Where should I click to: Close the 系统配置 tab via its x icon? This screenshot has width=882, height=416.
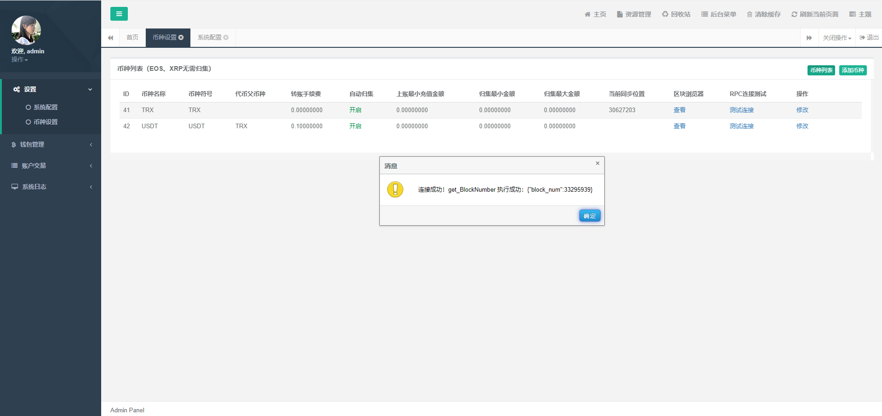tap(226, 38)
